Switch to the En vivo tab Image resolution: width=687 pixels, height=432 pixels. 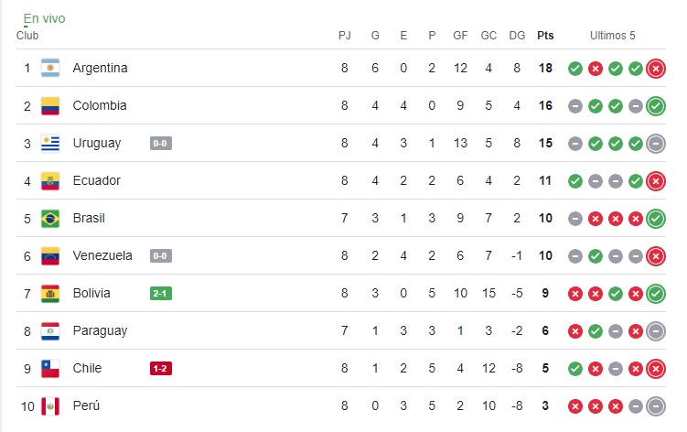[x=44, y=18]
